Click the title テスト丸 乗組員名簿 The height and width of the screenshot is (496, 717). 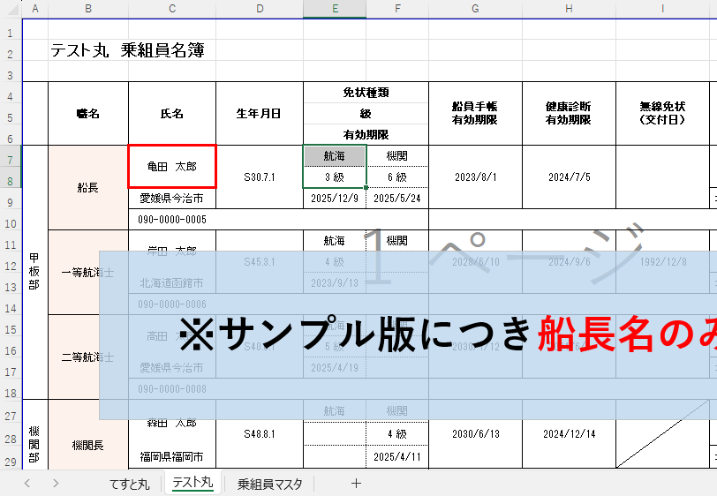point(127,50)
